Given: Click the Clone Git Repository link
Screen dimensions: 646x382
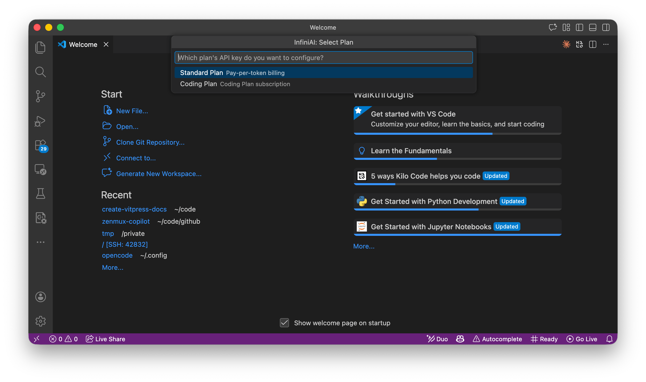Looking at the screenshot, I should (150, 142).
